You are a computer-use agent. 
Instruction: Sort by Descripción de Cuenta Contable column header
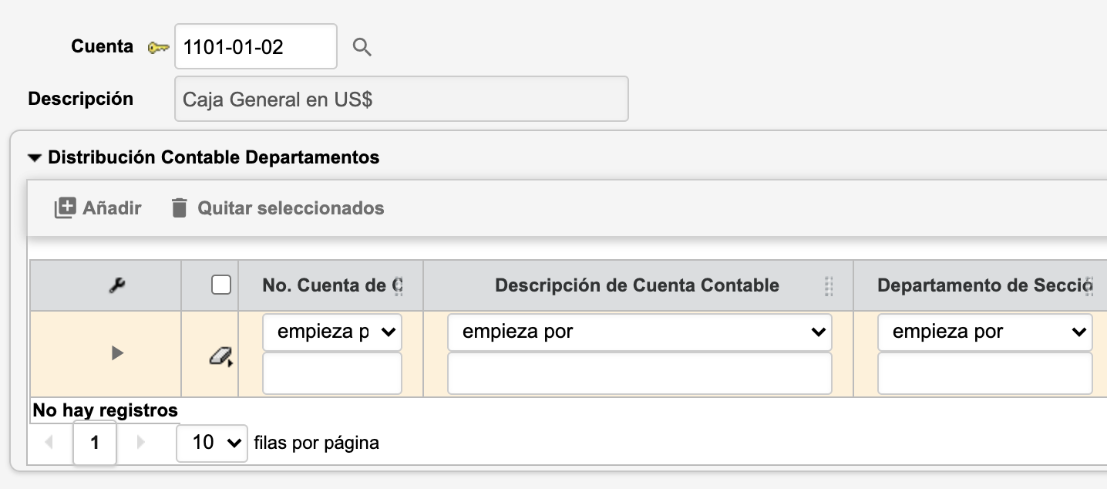point(637,285)
